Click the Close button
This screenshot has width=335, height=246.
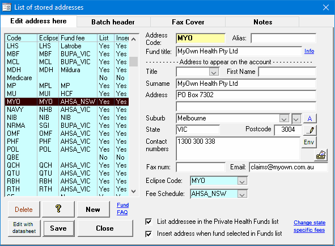[105, 228]
